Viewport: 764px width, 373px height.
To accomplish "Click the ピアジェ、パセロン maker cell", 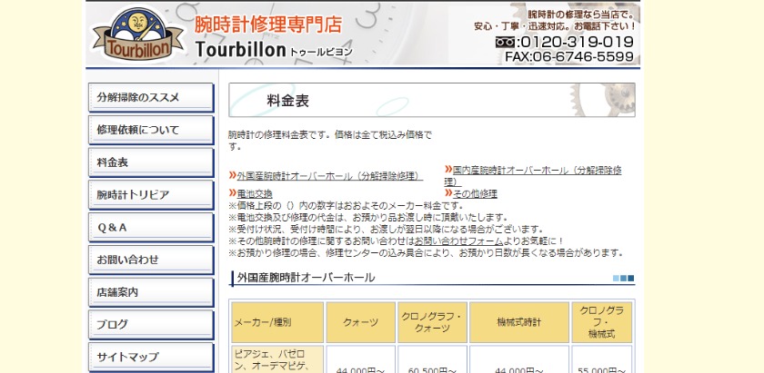I will [x=277, y=359].
